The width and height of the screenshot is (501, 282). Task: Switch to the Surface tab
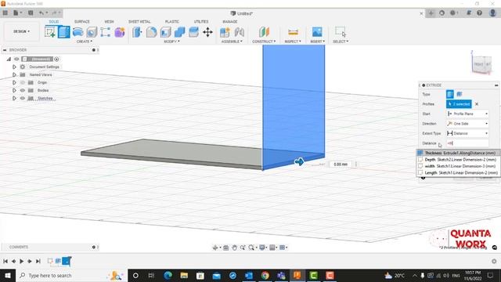[82, 21]
